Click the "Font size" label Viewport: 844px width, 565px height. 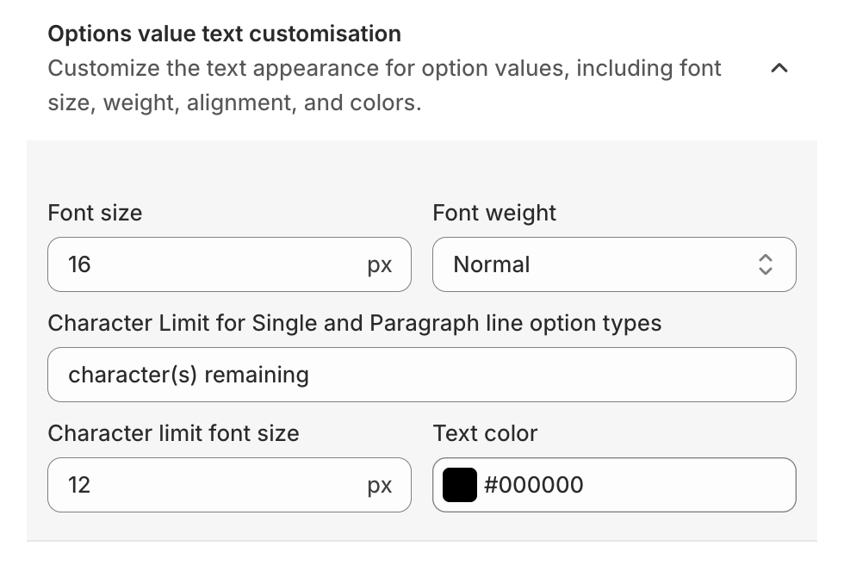click(95, 213)
